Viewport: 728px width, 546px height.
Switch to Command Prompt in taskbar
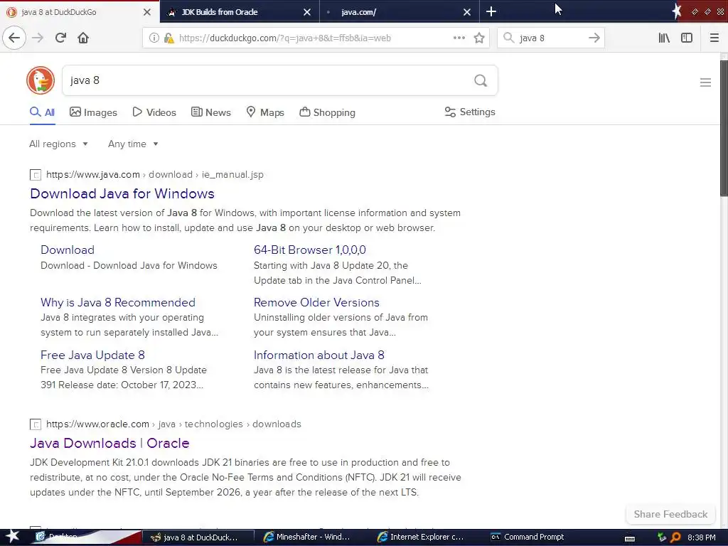[x=528, y=537]
